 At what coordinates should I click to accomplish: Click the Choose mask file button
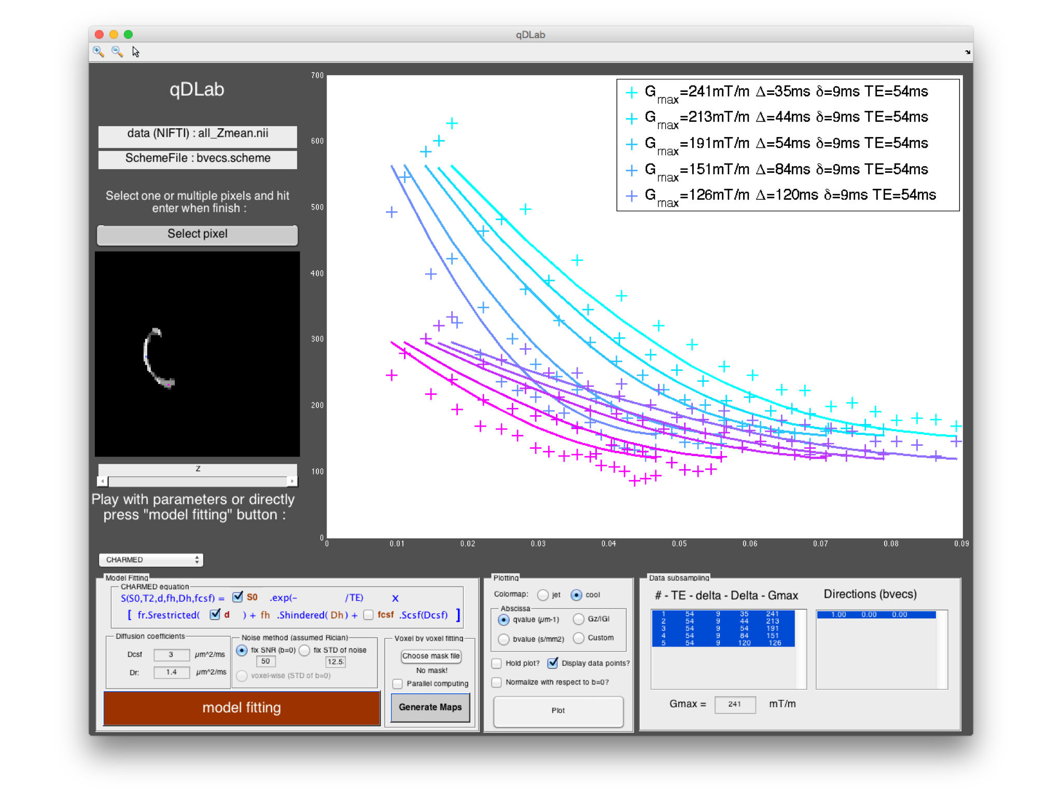(x=430, y=656)
